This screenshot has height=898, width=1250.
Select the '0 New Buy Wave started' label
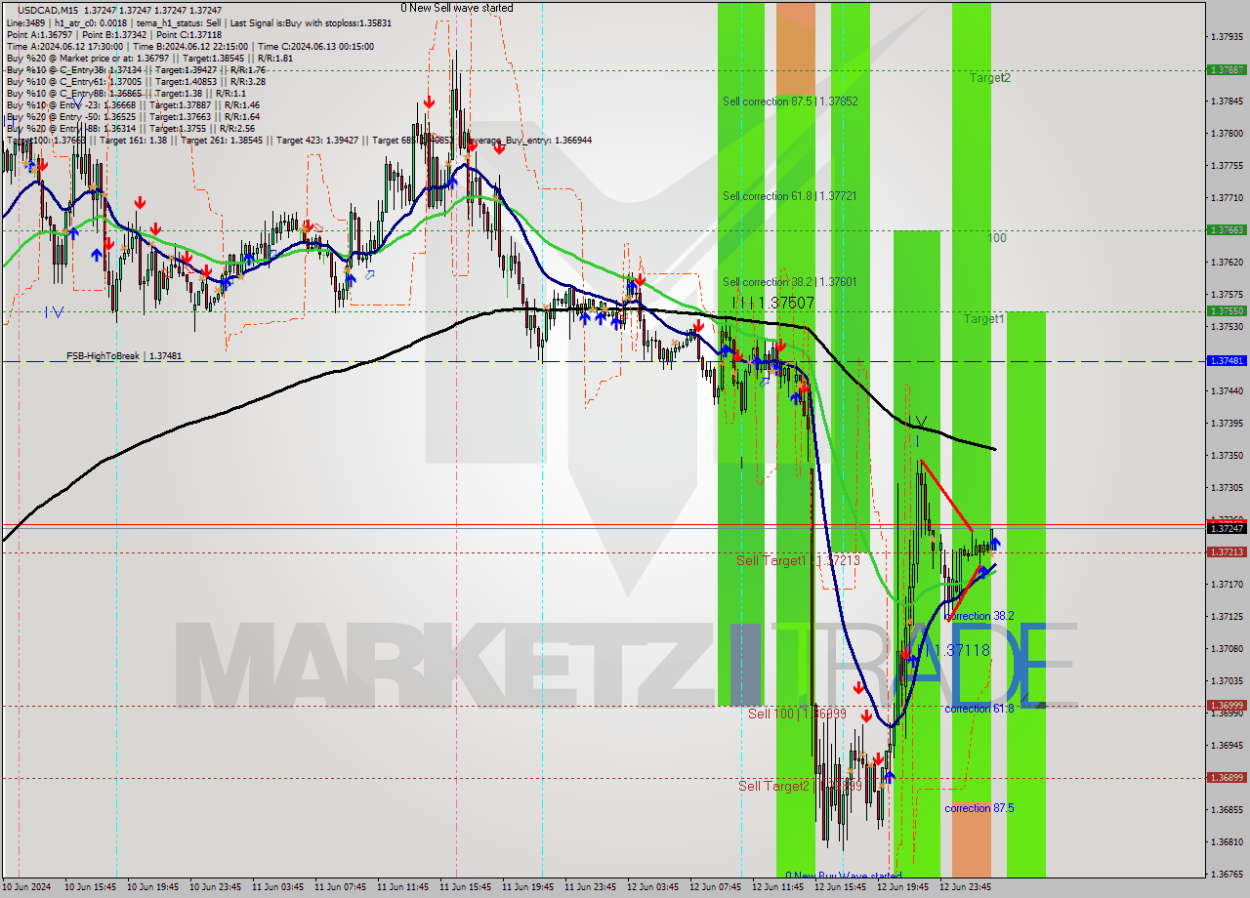click(x=844, y=876)
